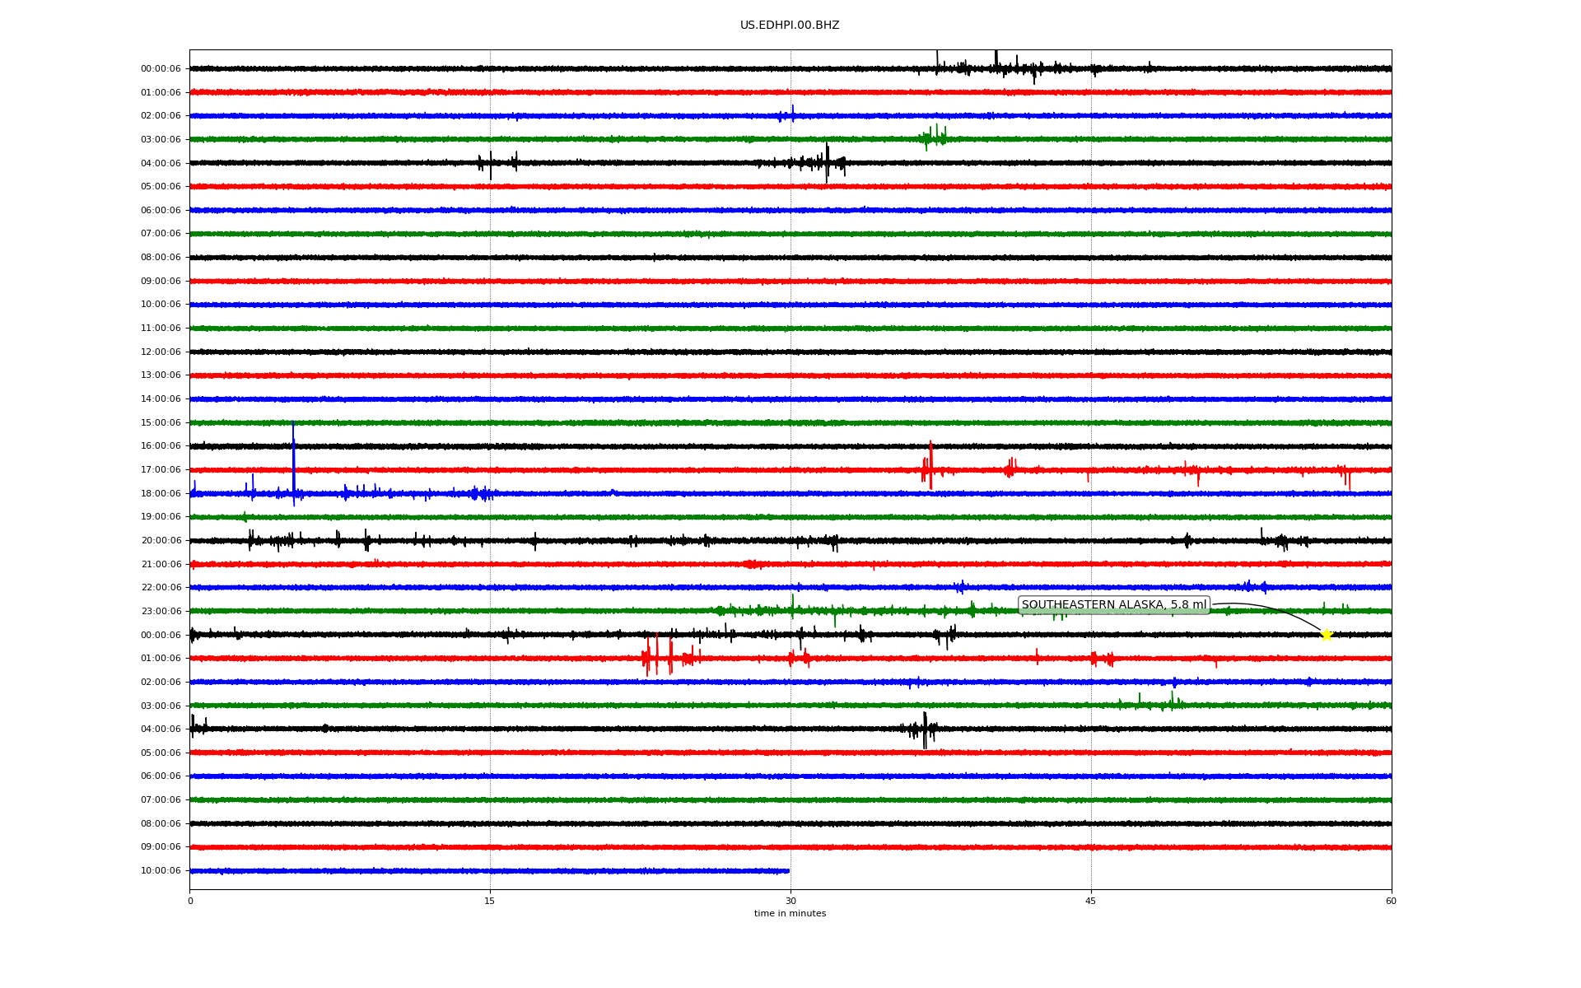1581x988 pixels.
Task: Click the green burst on 03:00:06 trace
Action: coord(934,137)
